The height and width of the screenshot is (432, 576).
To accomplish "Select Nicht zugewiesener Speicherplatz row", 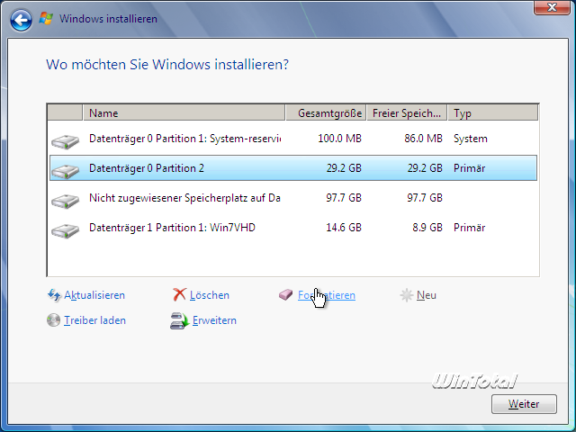I will (x=293, y=198).
